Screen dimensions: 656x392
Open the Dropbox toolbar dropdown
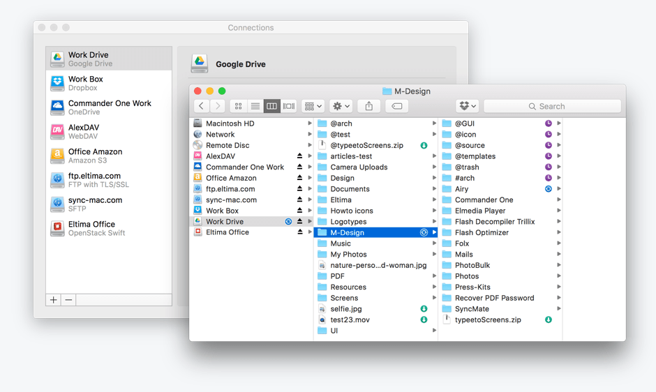click(468, 106)
